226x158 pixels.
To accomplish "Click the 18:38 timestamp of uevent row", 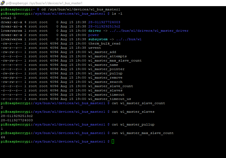I will point(81,48).
